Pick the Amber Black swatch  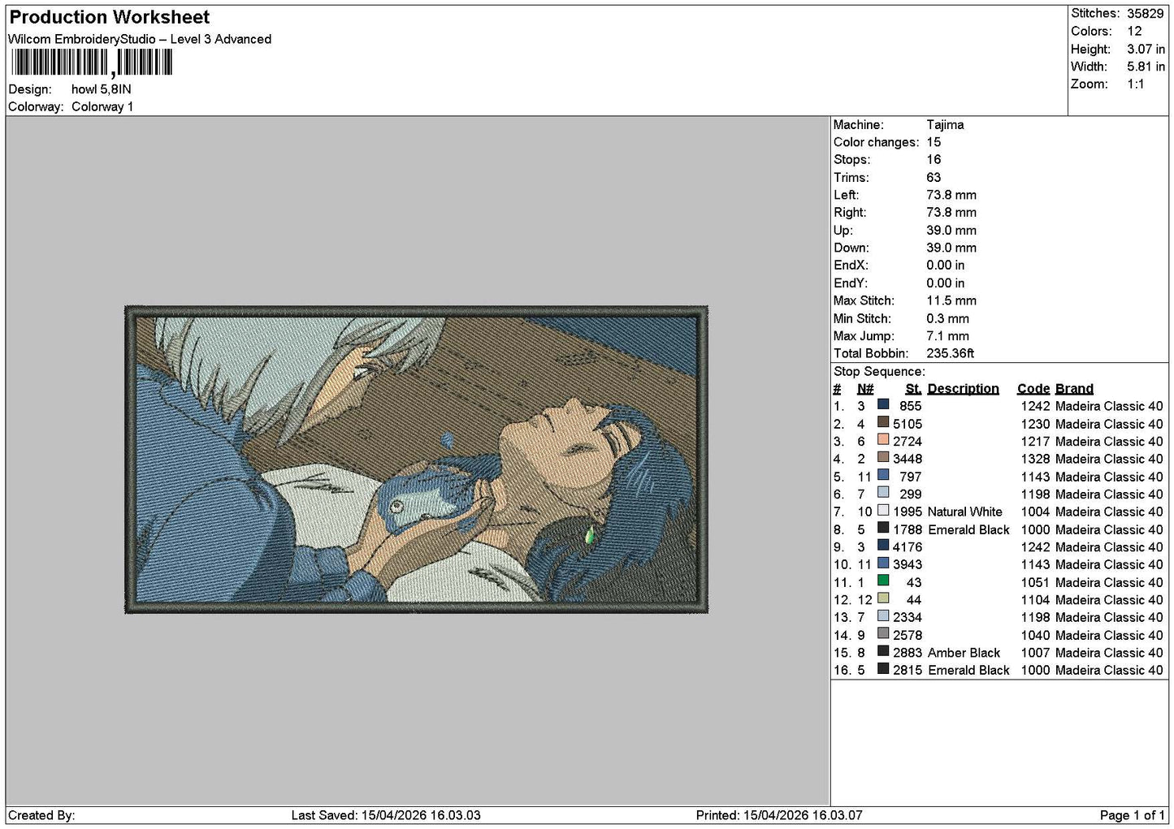(883, 651)
